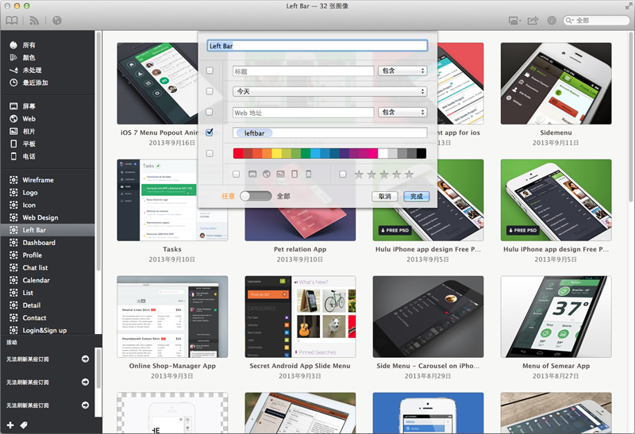Image resolution: width=635 pixels, height=434 pixels.
Task: Focus the 全部 search field
Action: click(x=596, y=21)
